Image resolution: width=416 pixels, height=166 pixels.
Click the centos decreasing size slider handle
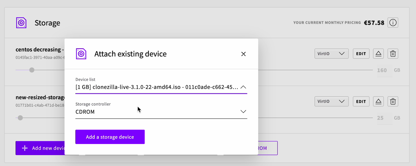point(32,70)
